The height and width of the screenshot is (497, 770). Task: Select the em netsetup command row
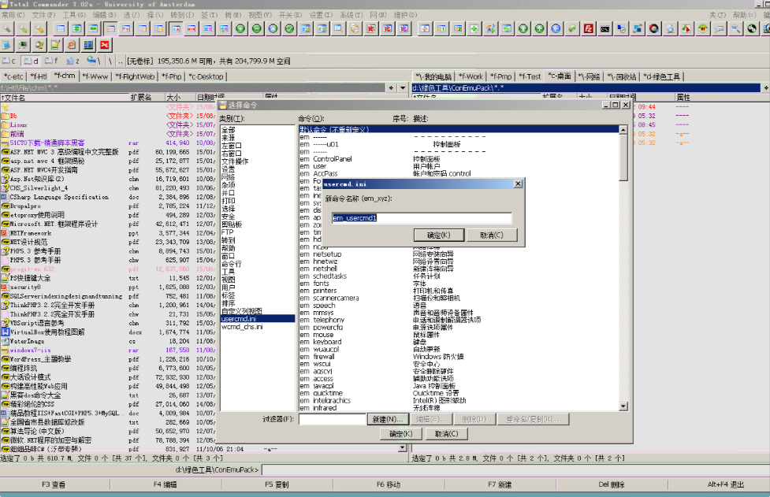(x=458, y=254)
